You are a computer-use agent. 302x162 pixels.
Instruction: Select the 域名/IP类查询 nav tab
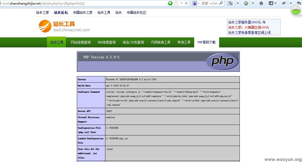coord(133,42)
